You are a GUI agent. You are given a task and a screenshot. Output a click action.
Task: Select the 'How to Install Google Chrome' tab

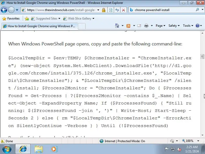[40, 26]
